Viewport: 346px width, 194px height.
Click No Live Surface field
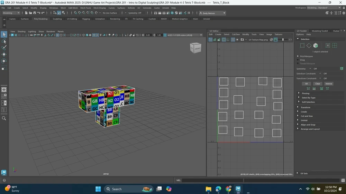pyautogui.click(x=110, y=13)
